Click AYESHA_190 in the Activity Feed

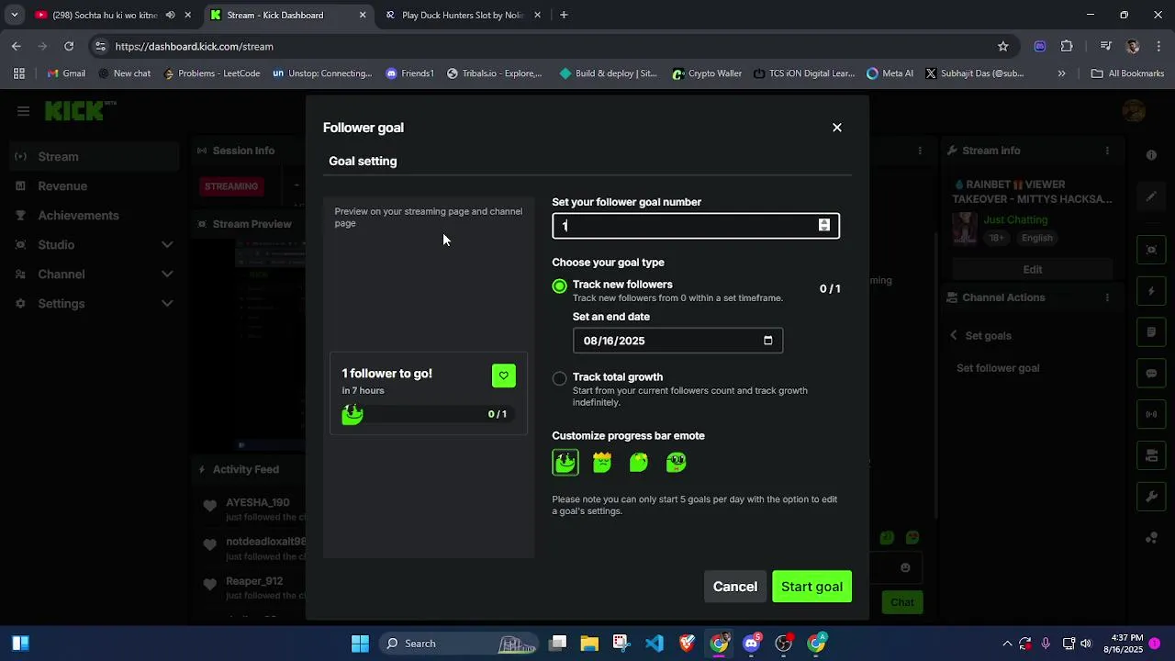pos(258,502)
